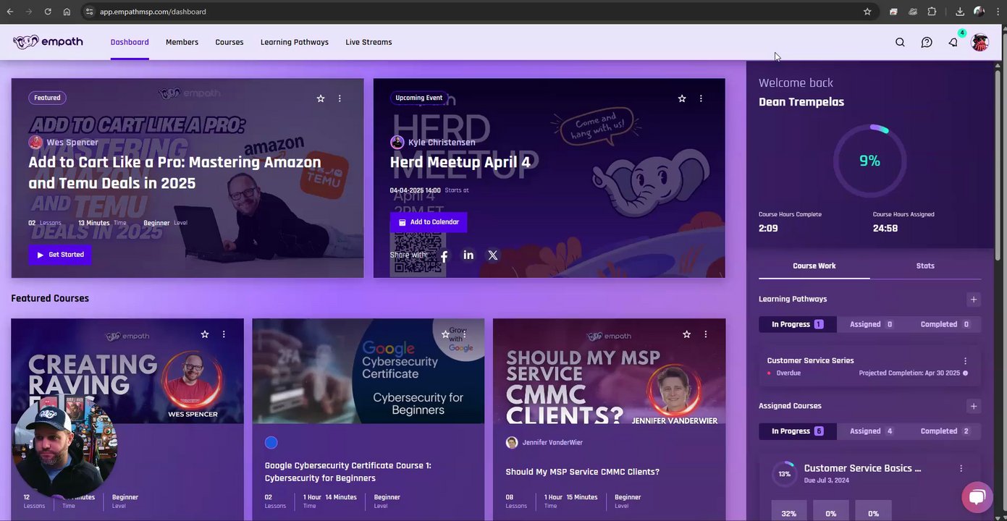Go to browser home icon
This screenshot has height=521, width=1007.
[67, 12]
